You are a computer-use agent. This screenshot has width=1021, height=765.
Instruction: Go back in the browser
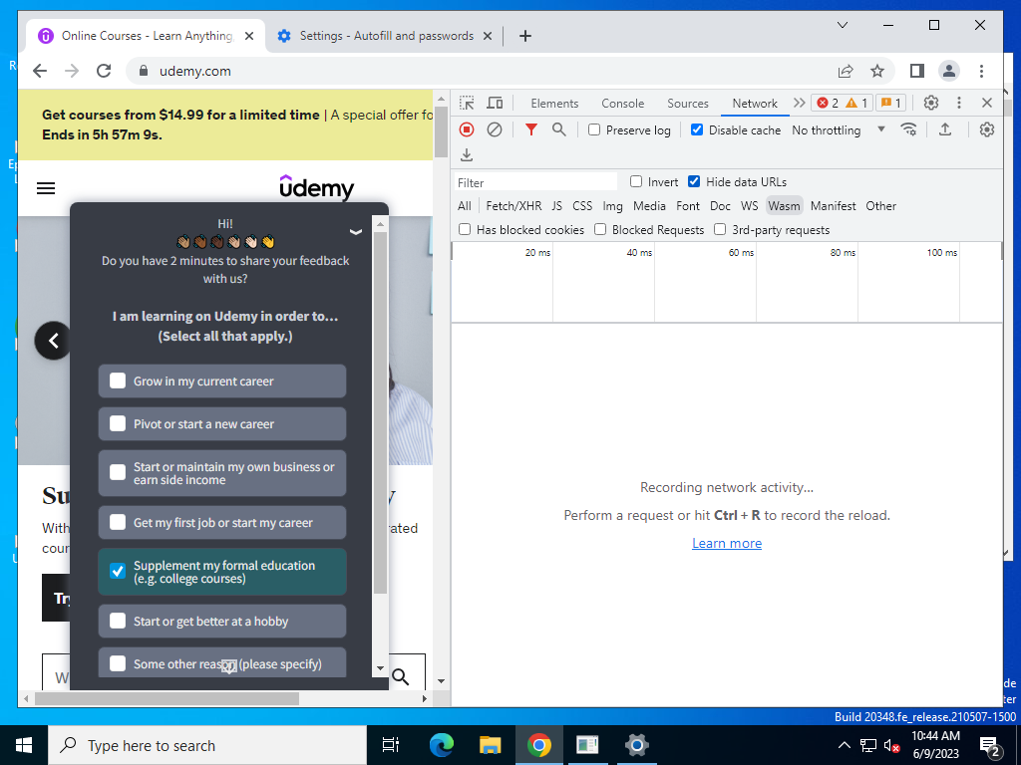coord(40,71)
